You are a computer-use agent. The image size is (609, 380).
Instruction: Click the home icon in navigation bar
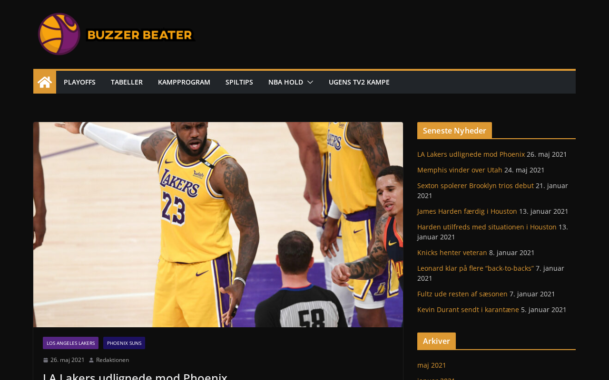coord(45,82)
